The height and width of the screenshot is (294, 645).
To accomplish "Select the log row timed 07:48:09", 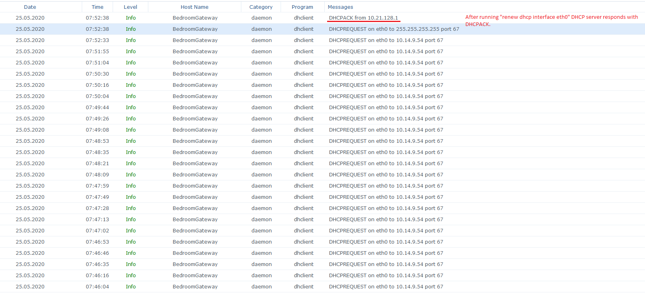I will click(322, 174).
